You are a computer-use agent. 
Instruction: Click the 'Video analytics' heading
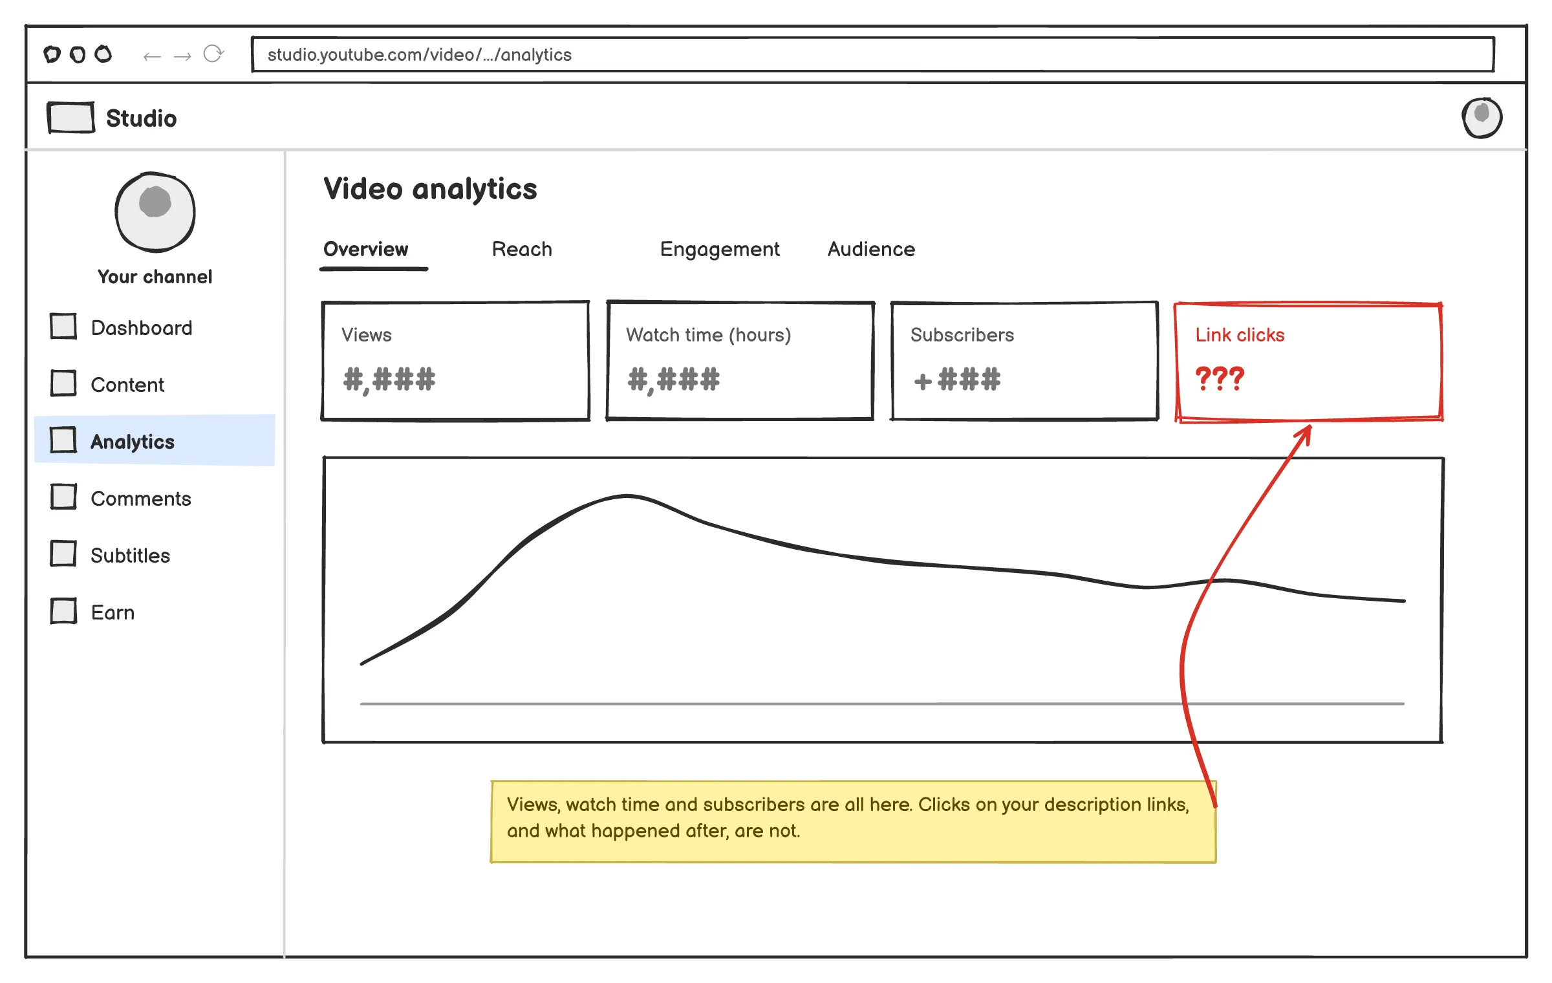(430, 189)
